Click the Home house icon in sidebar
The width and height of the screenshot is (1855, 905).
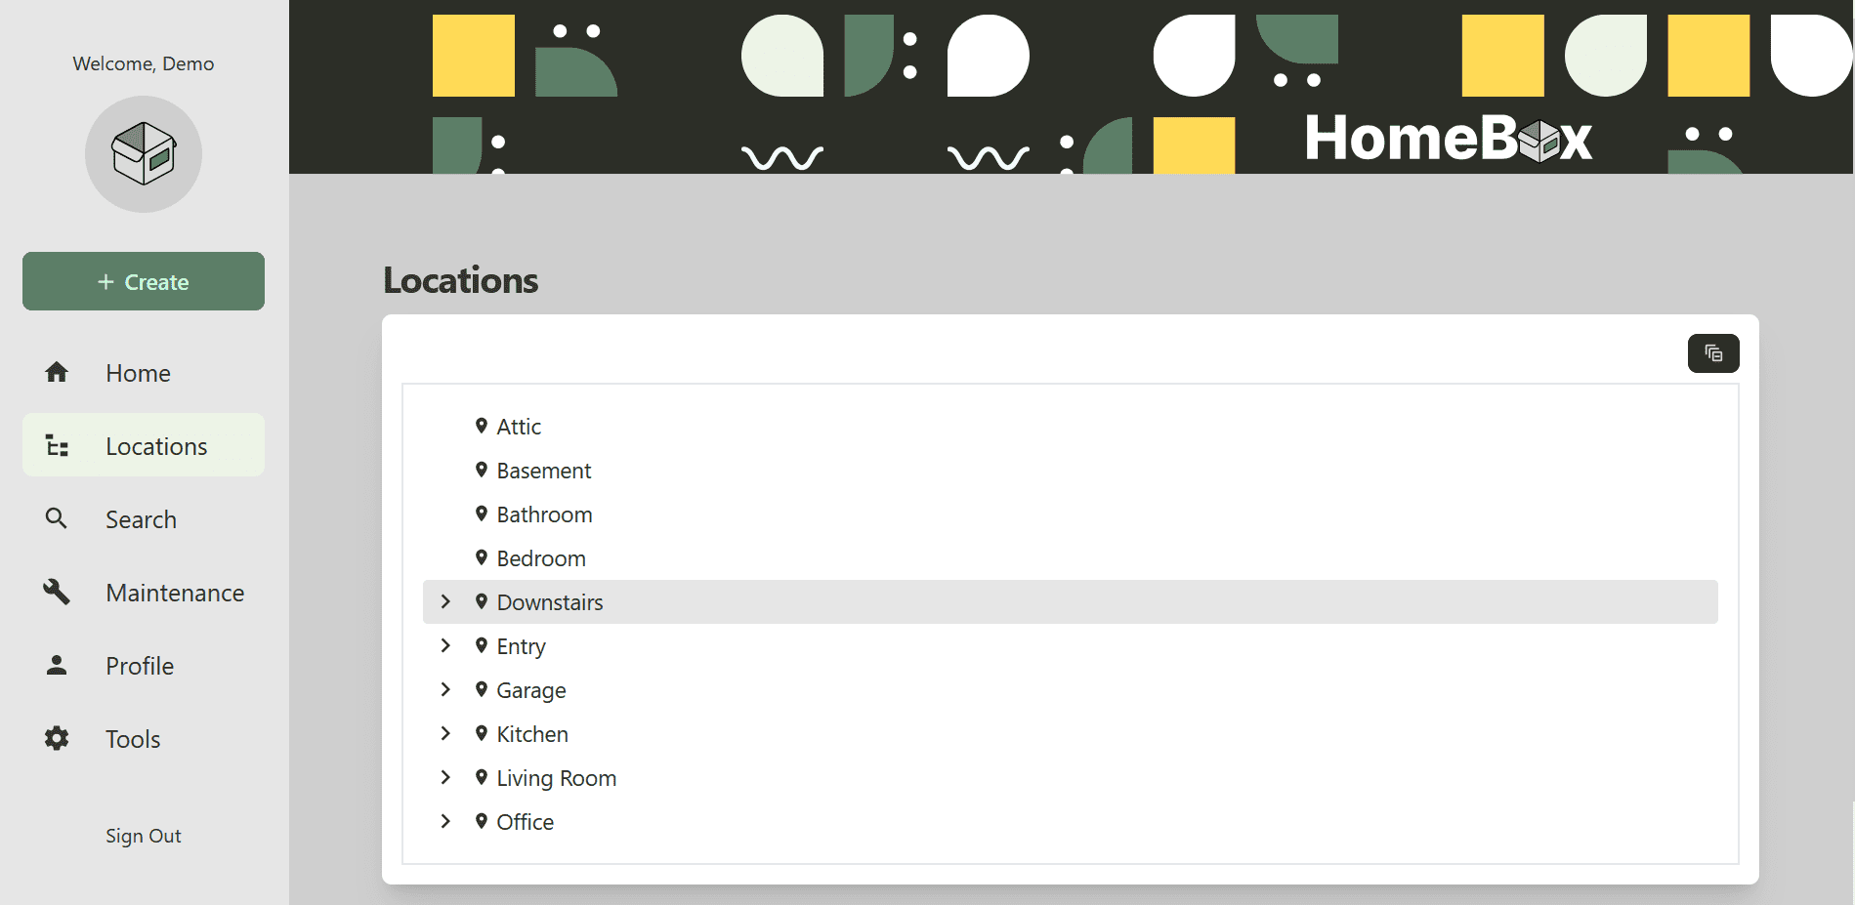(57, 372)
